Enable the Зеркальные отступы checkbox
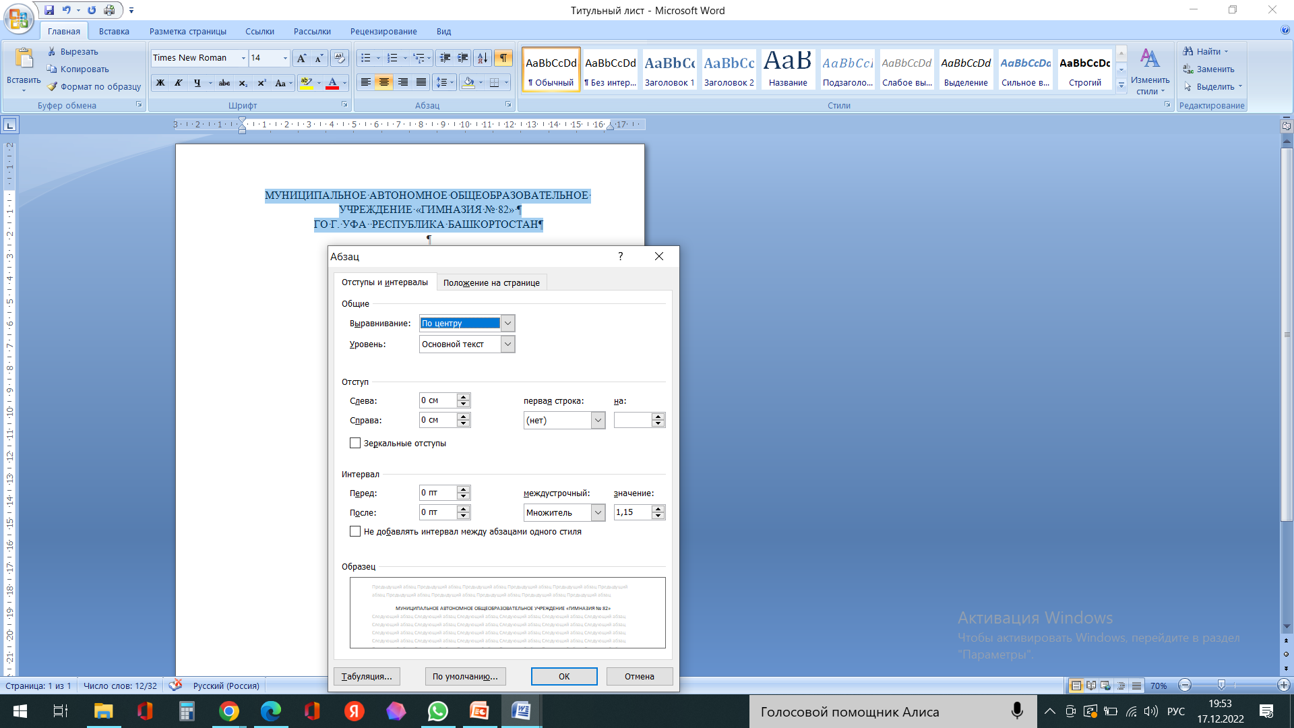 (355, 443)
